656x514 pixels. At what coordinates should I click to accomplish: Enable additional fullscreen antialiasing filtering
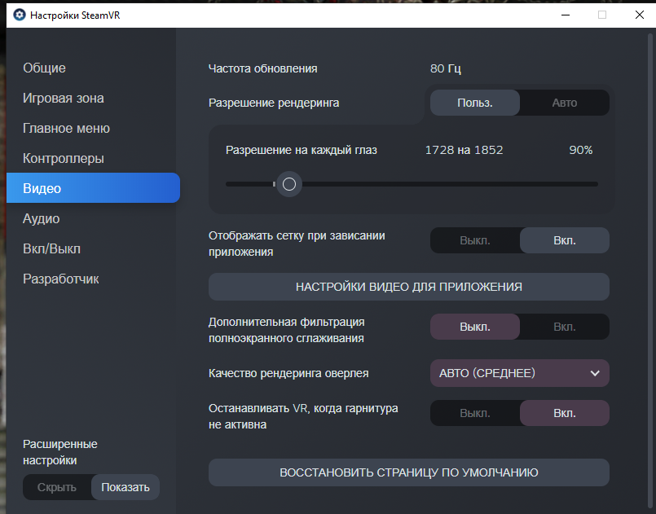(565, 327)
